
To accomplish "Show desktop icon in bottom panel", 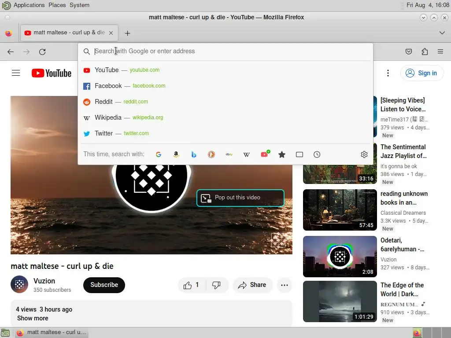I will pos(5,333).
